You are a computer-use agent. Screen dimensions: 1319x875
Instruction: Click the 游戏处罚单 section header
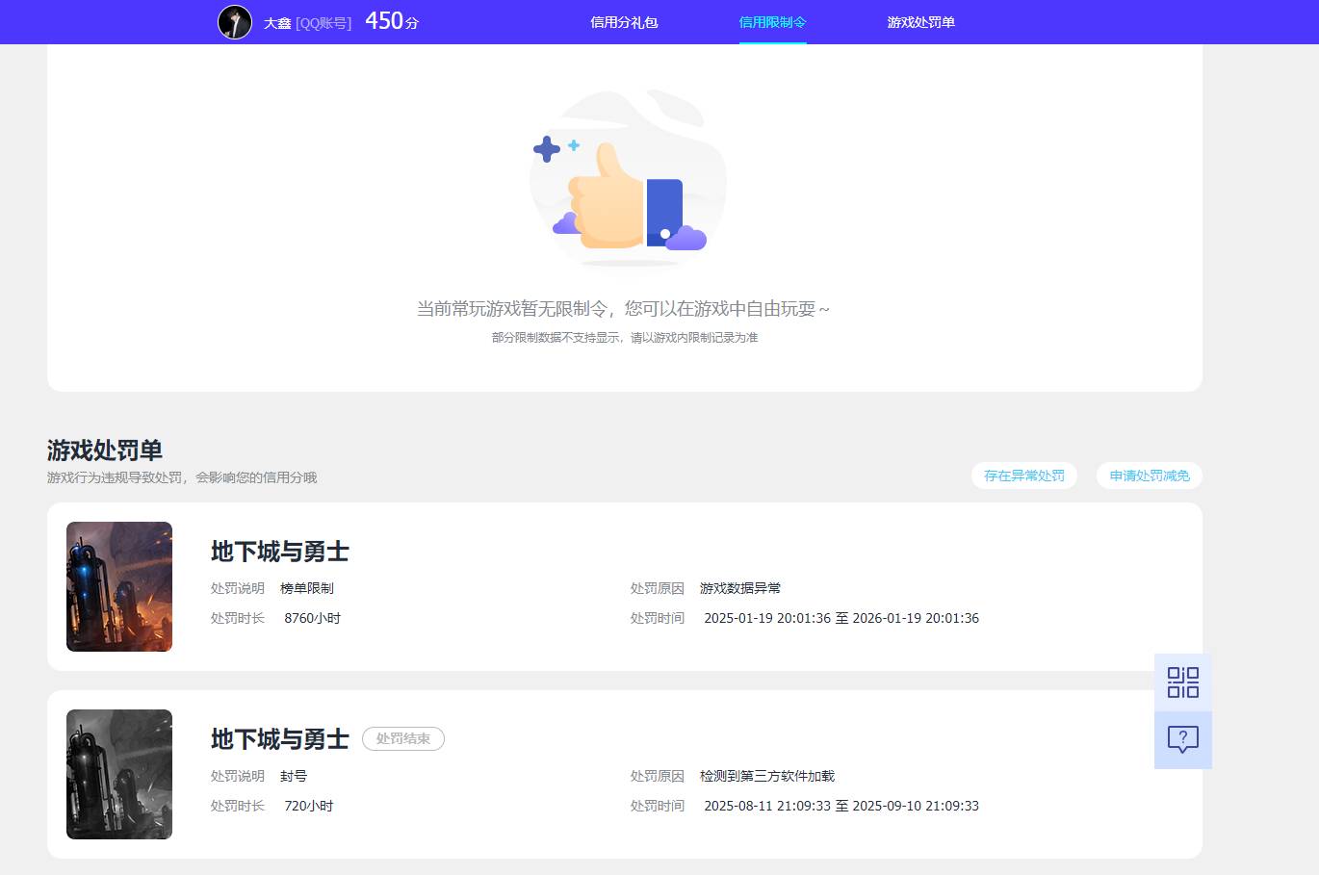[104, 450]
